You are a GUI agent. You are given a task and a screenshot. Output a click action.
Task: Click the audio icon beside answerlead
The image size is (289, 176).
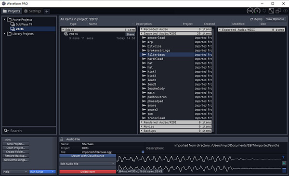point(144,38)
